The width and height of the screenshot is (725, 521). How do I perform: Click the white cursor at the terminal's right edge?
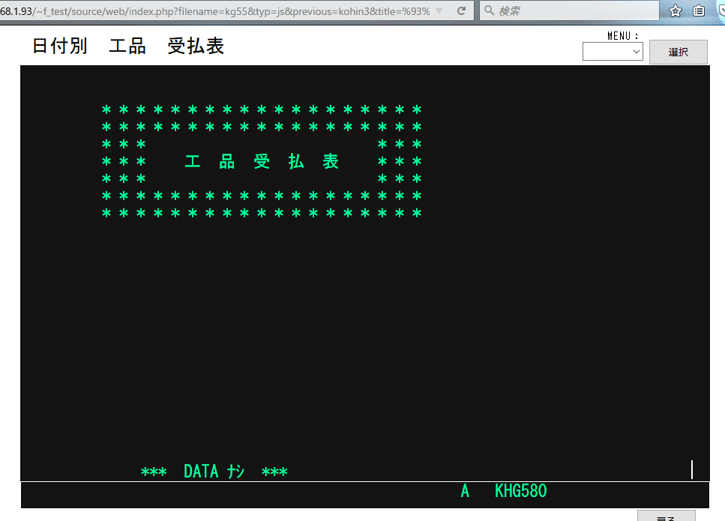click(691, 470)
